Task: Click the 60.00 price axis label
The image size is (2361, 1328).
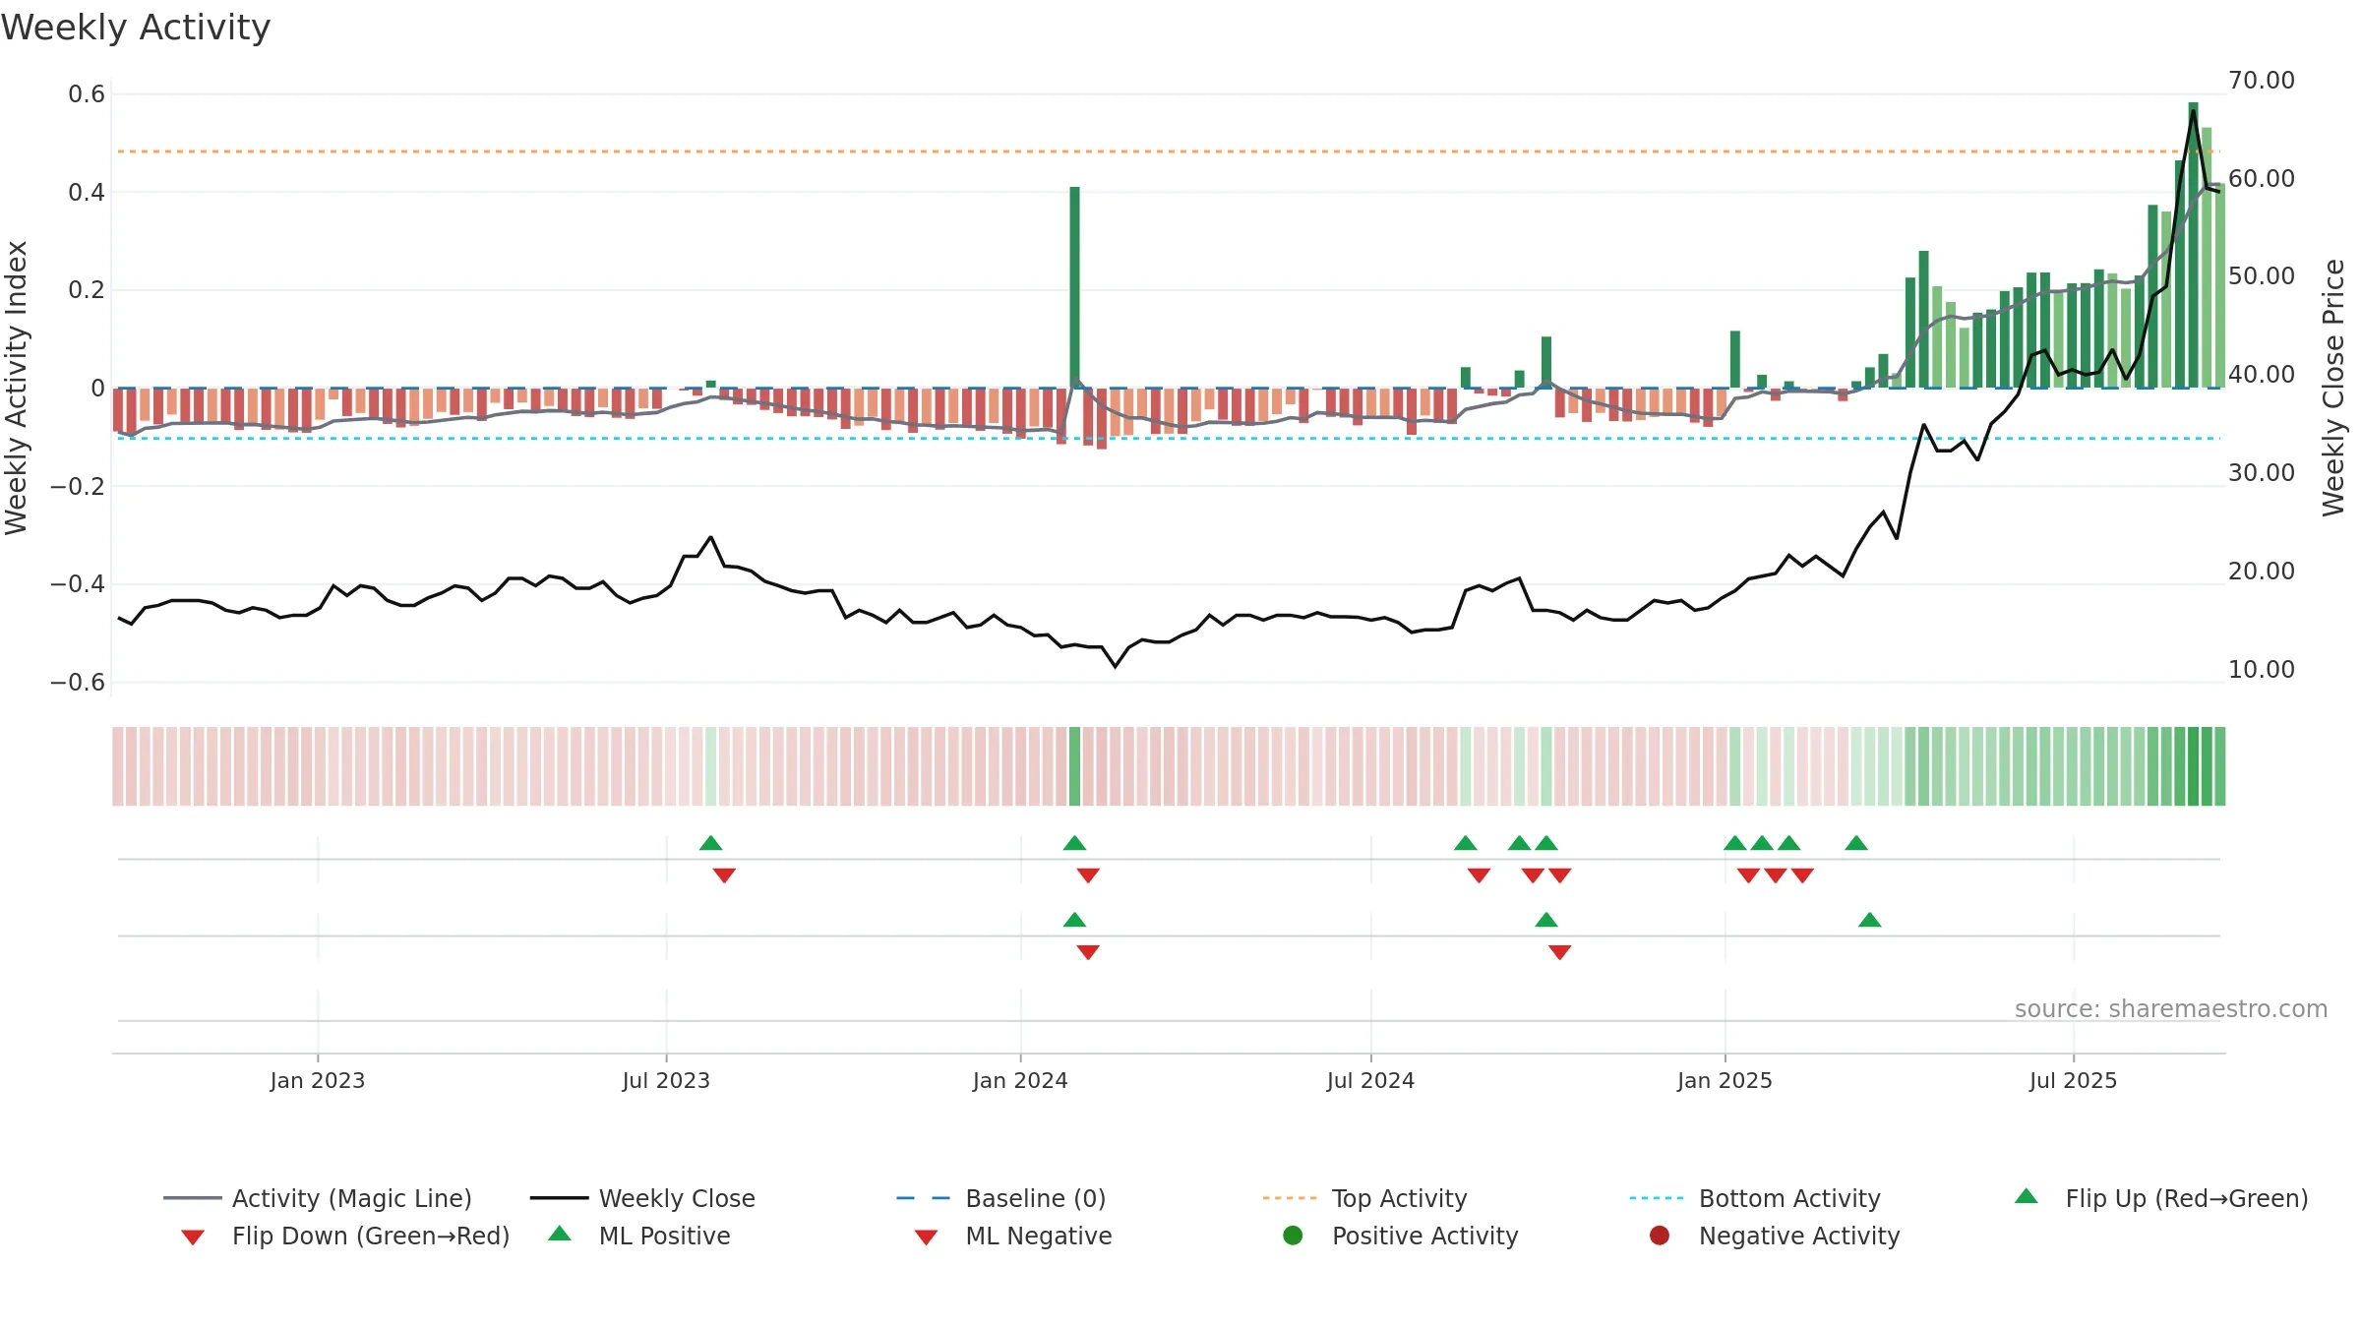Action: coord(2262,179)
